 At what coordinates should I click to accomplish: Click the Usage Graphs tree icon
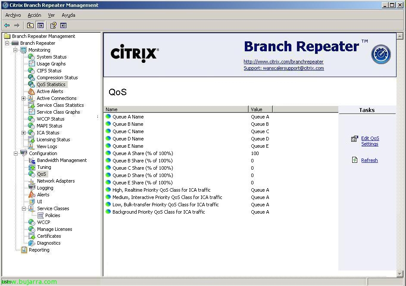point(31,64)
